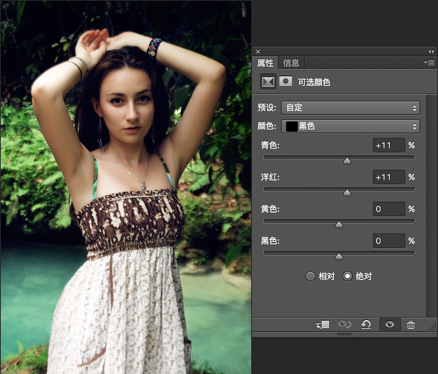
Task: Click the 青色 percentage input field
Action: 389,145
